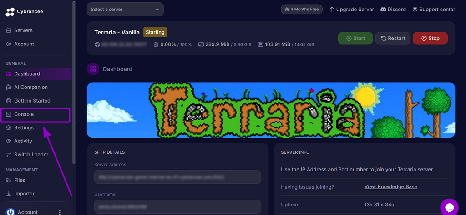
Task: Click the Terraria banner image
Action: click(271, 110)
